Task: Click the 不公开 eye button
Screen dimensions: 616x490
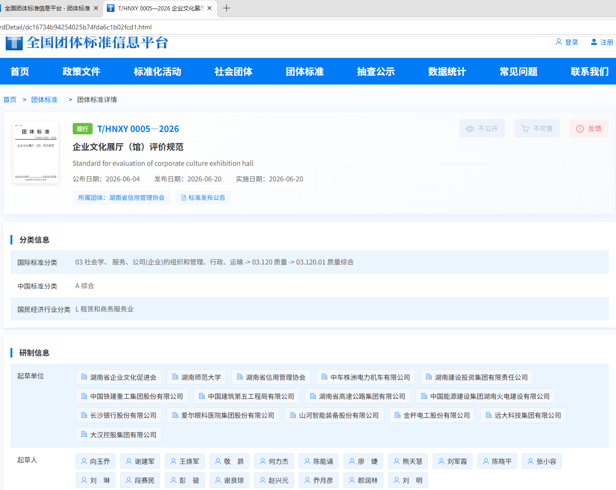Action: (482, 129)
